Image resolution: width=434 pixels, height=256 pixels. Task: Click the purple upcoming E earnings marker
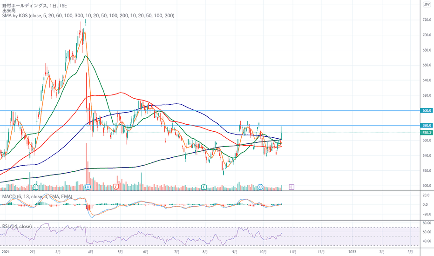(291, 187)
